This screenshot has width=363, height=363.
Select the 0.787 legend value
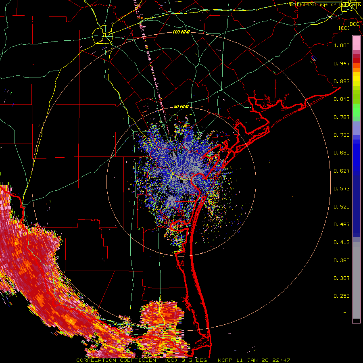pos(342,117)
